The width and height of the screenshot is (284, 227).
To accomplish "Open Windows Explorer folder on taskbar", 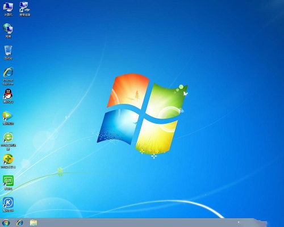I will (x=34, y=223).
